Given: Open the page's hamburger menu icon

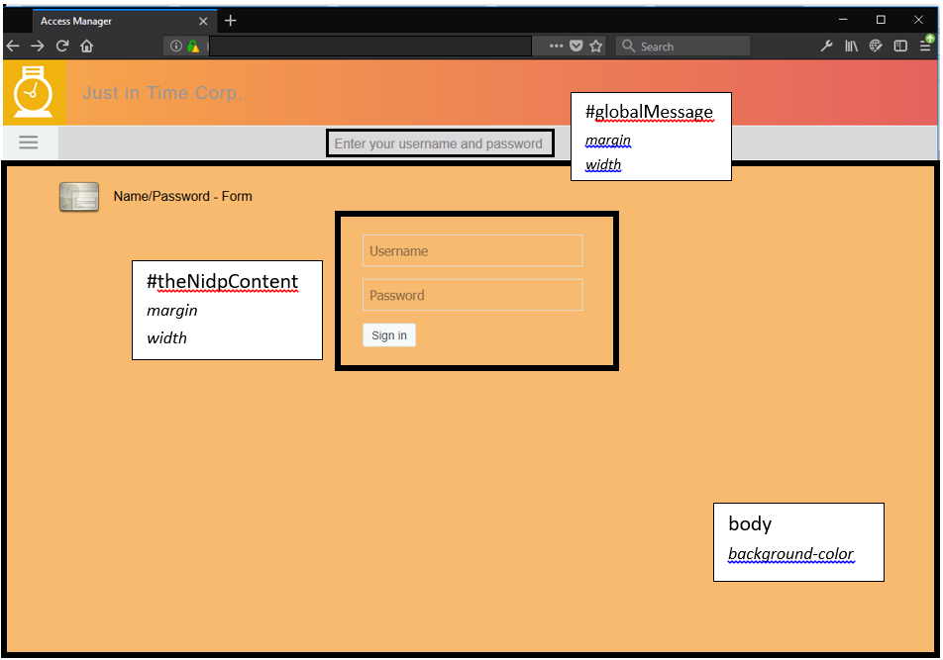Looking at the screenshot, I should pos(29,142).
